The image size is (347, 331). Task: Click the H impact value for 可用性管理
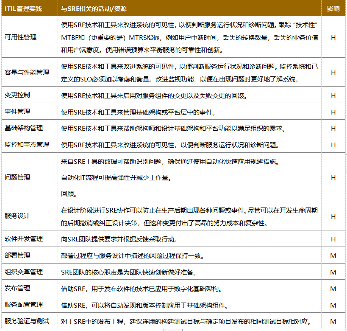tap(333, 38)
